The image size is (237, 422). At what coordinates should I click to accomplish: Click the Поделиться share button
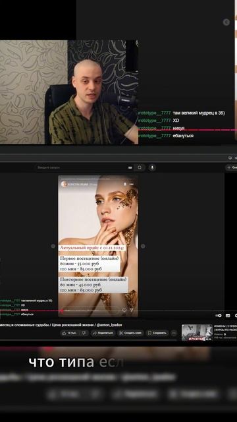click(x=103, y=333)
